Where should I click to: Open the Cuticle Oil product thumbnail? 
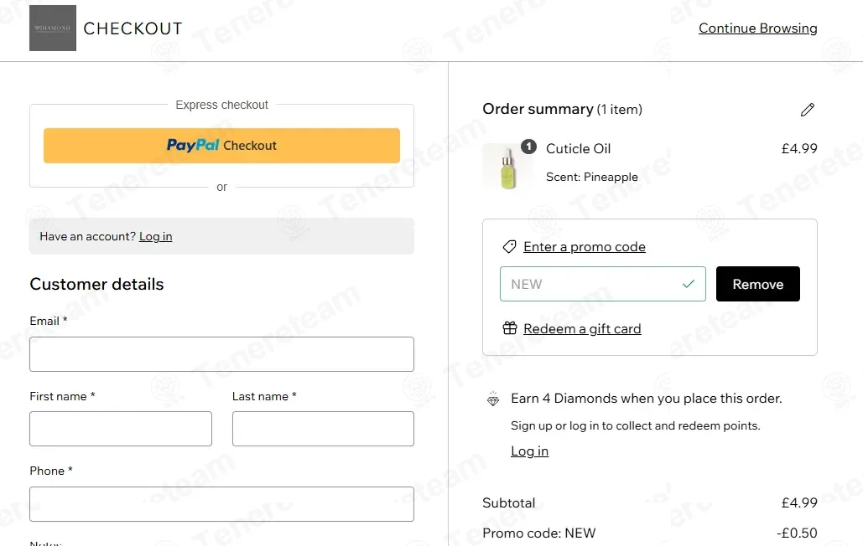click(507, 167)
